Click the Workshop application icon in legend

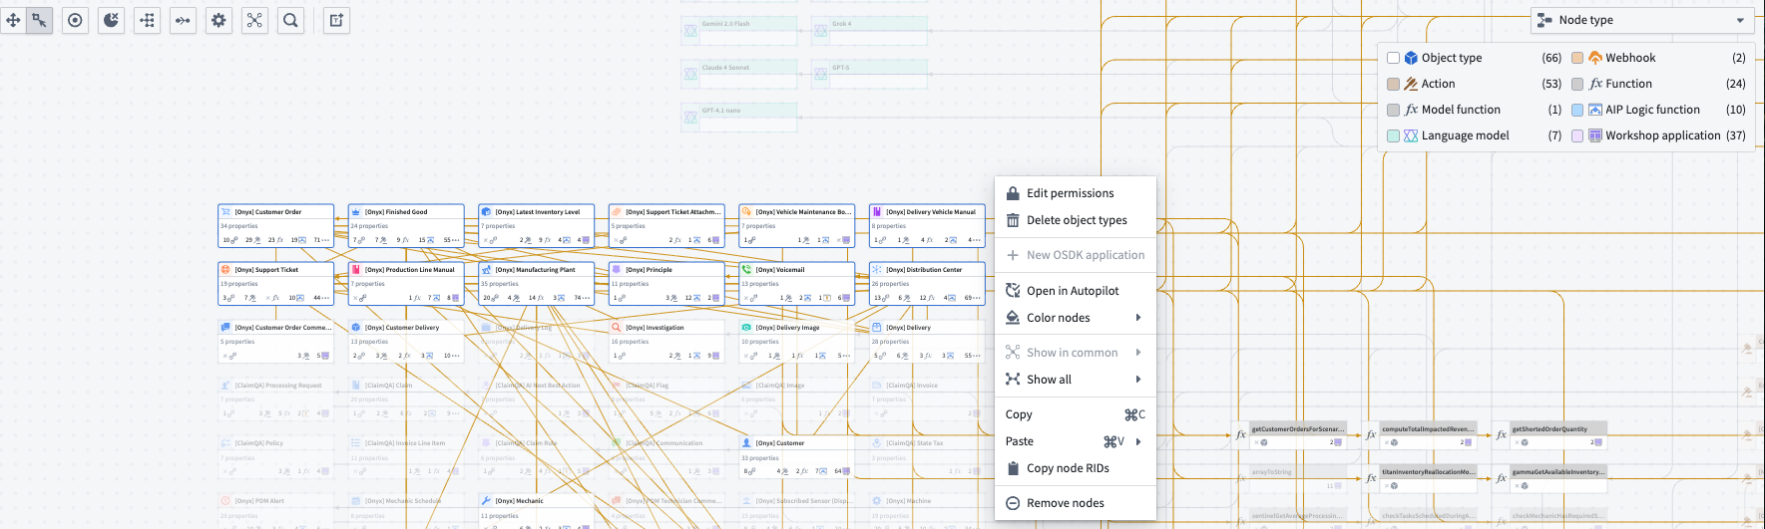coord(1595,135)
